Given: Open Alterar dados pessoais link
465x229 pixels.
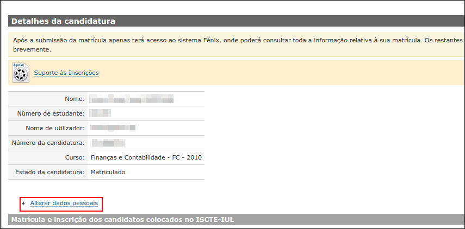Looking at the screenshot, I should [x=64, y=203].
